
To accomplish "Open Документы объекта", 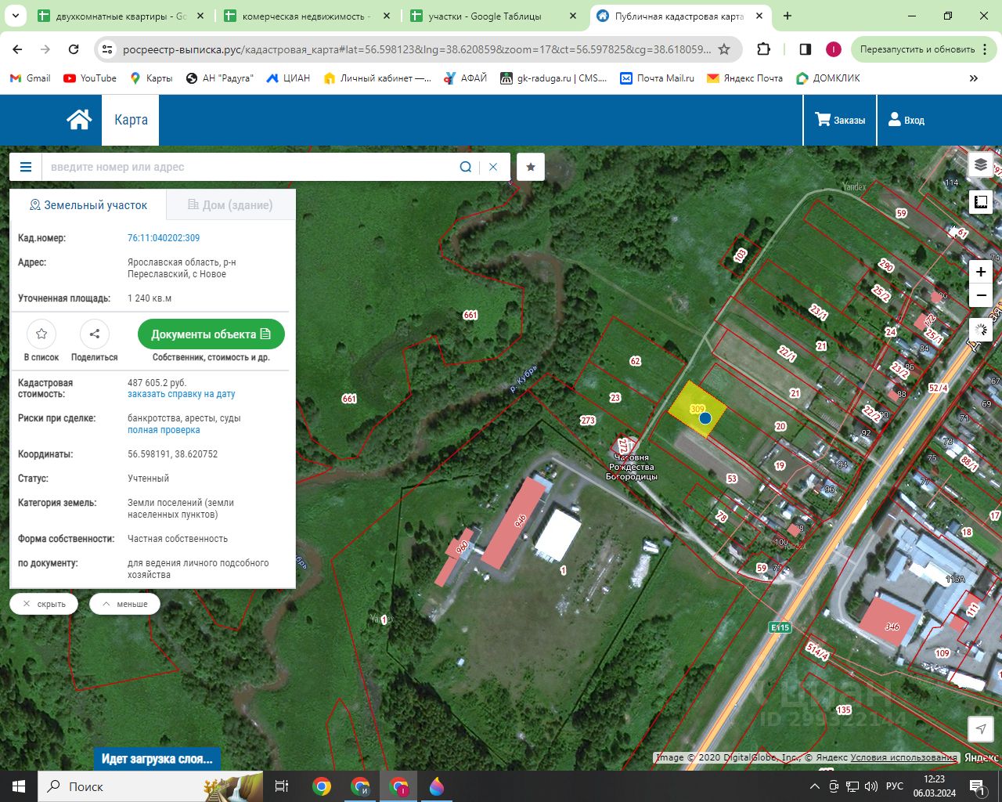I will [211, 334].
